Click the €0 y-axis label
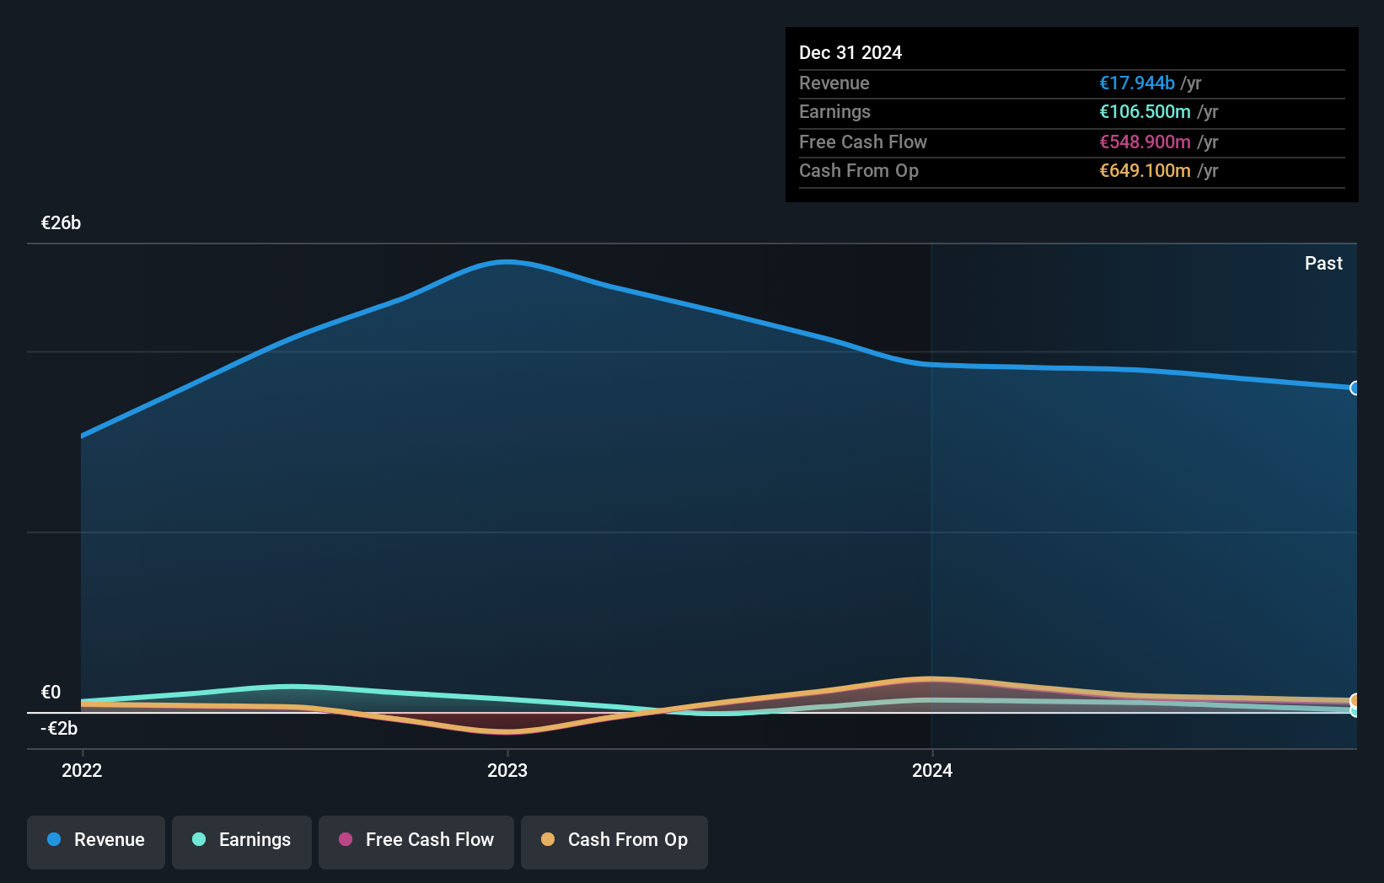 point(51,692)
